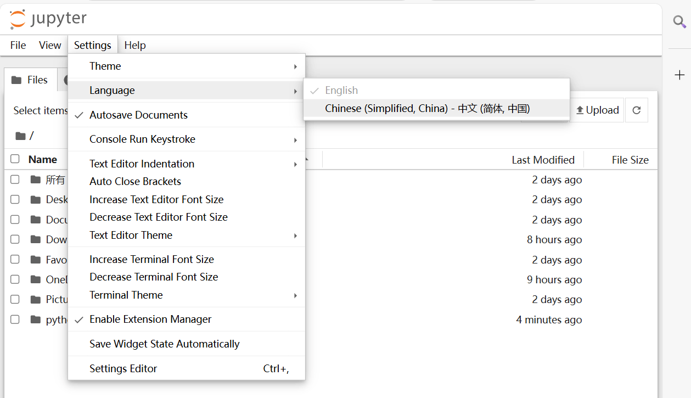Viewport: 691px width, 398px height.
Task: Tick the checkbox for the 所有 folder
Action: pos(15,180)
